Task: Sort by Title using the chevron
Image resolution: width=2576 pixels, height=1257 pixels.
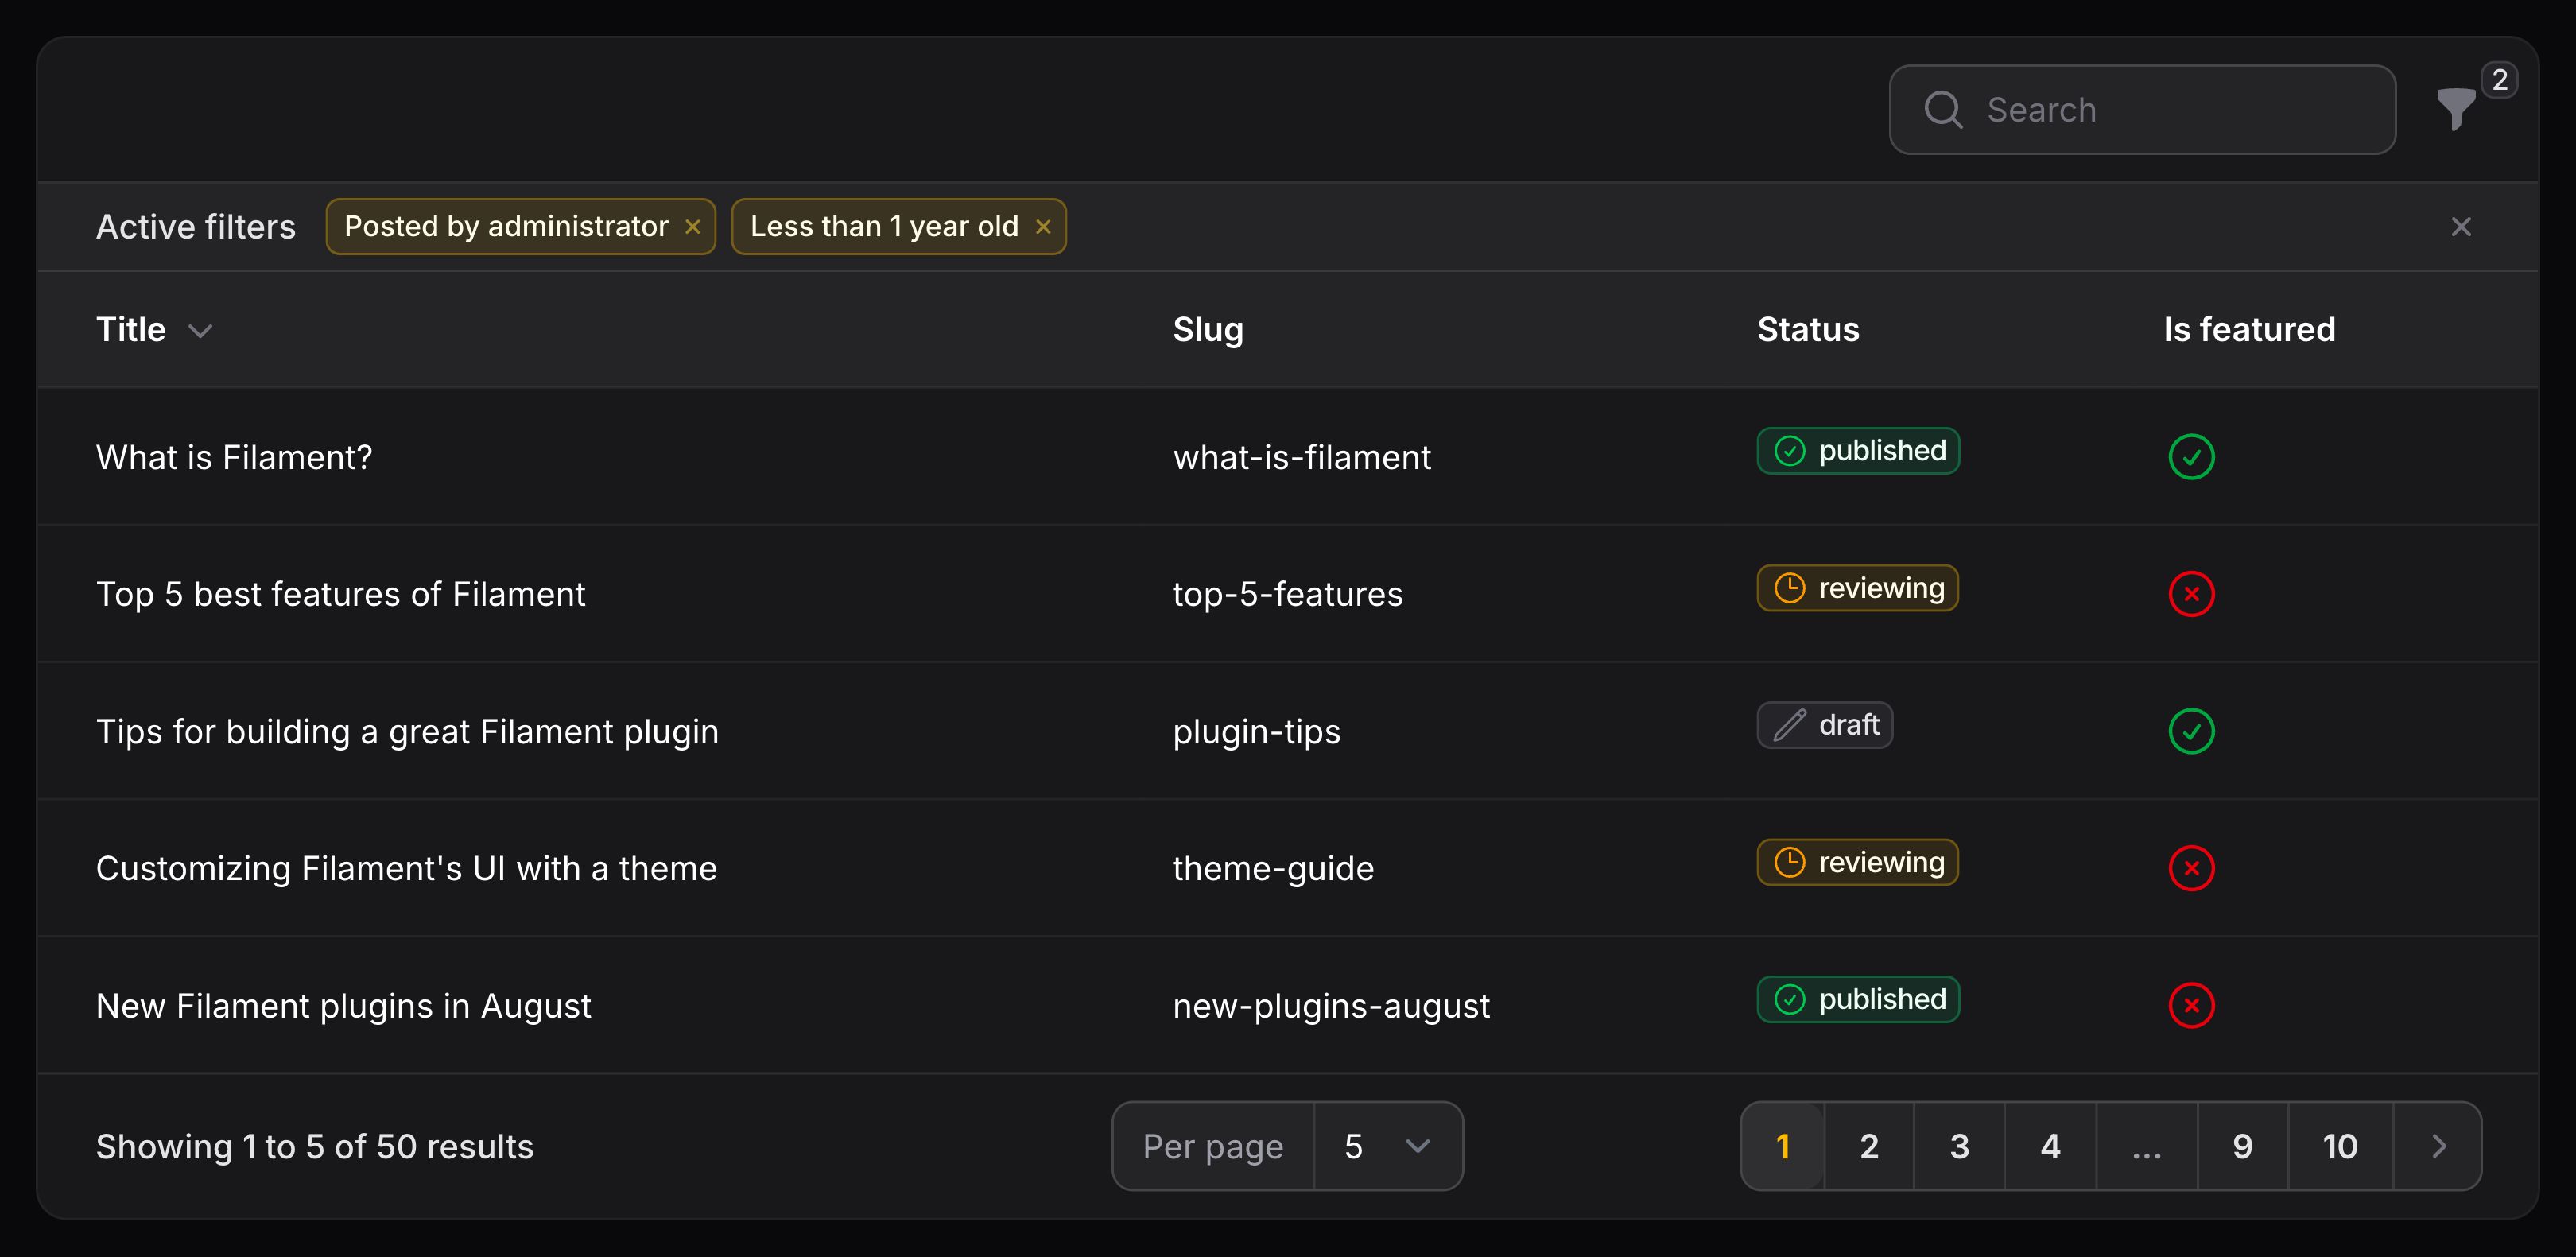Action: click(200, 331)
